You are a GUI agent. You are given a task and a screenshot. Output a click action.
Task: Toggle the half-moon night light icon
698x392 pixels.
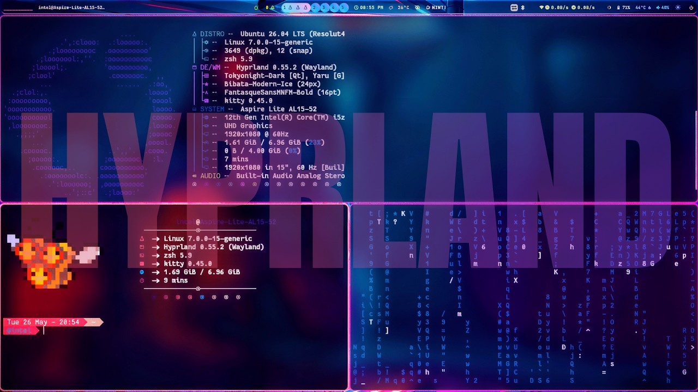click(x=609, y=8)
